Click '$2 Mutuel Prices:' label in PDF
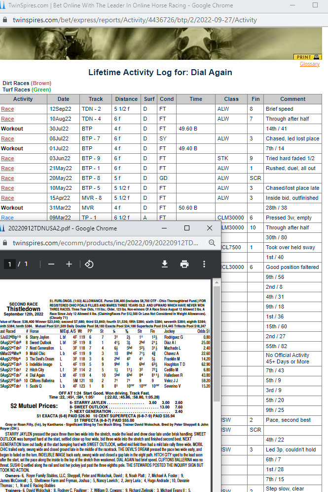 [x=34, y=405]
